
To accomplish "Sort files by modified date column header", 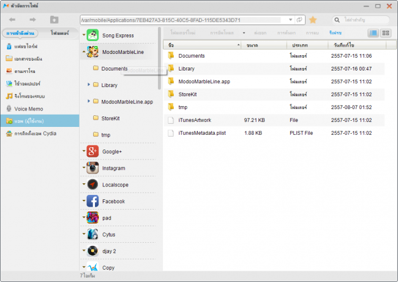I will tap(357, 45).
